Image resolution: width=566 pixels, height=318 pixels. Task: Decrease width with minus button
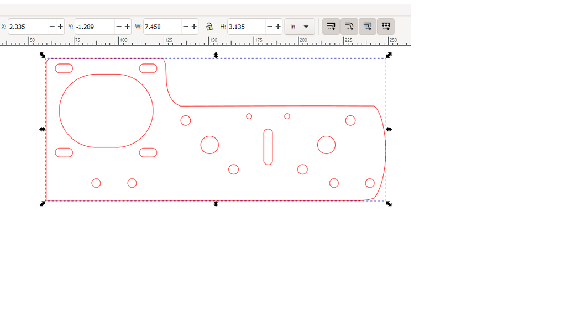[185, 26]
